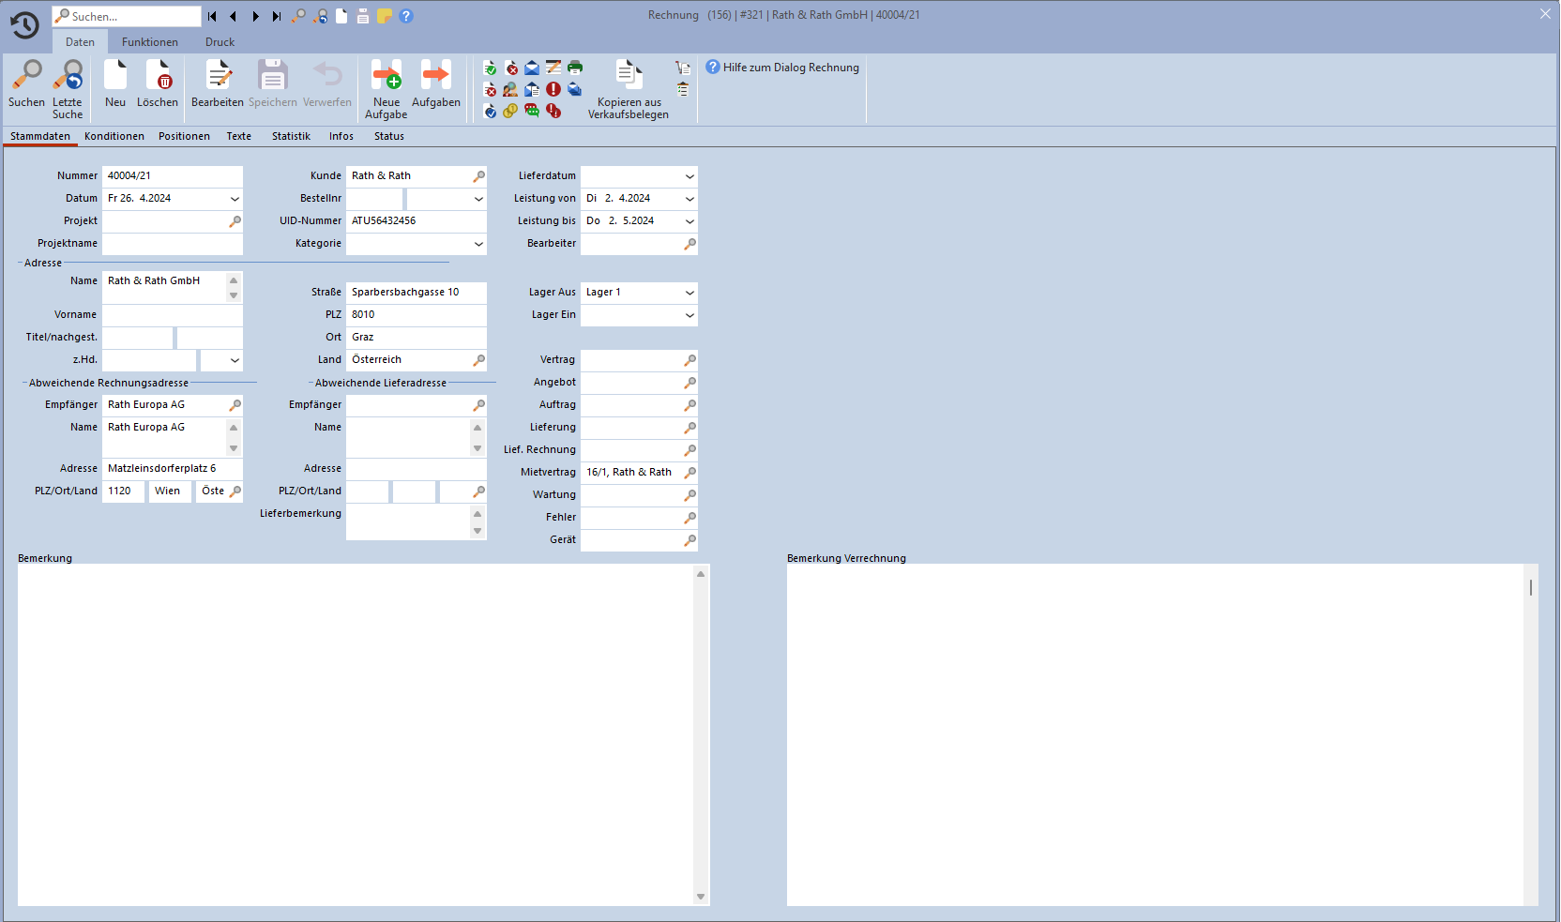Click the Bemerkung vertical scrollbar down arrow
The height and width of the screenshot is (922, 1561).
point(701,898)
